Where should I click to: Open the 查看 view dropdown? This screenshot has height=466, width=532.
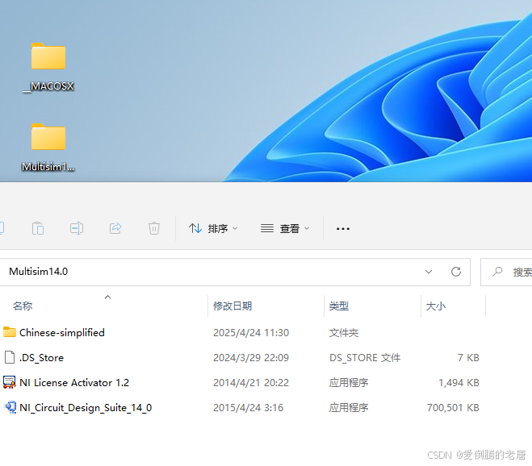click(x=285, y=229)
